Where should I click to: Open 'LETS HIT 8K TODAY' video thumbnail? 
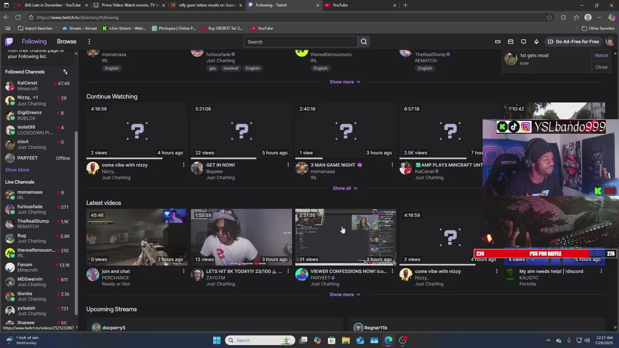point(241,237)
